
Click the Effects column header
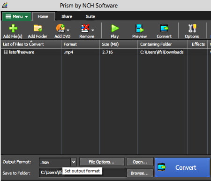point(197,44)
